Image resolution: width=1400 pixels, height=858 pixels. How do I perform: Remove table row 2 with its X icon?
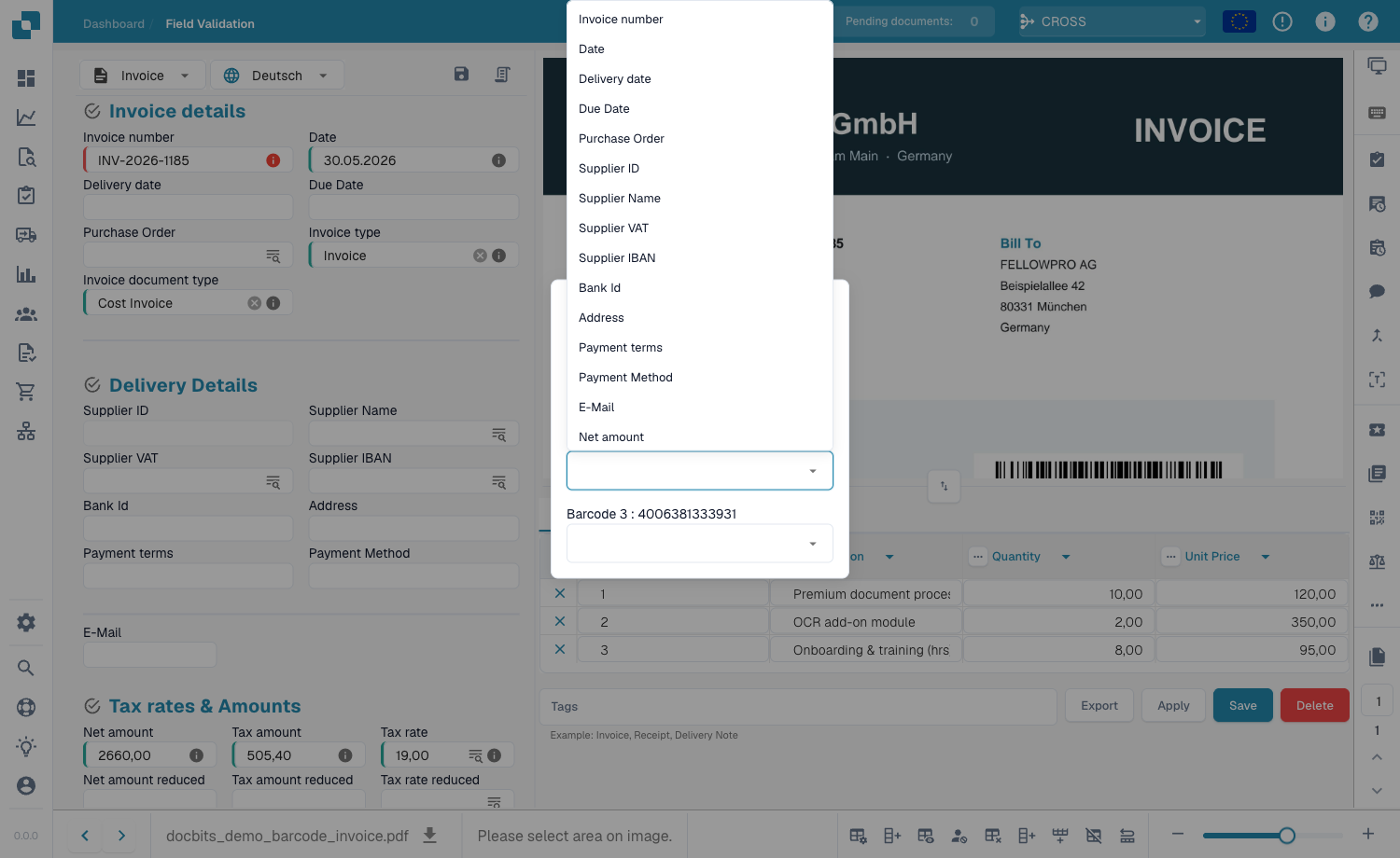coord(560,621)
